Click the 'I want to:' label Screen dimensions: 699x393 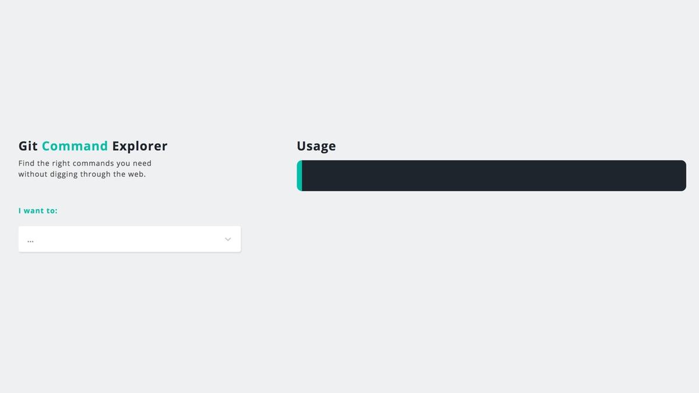pyautogui.click(x=38, y=211)
